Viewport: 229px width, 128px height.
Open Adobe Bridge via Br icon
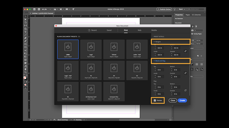34,9
